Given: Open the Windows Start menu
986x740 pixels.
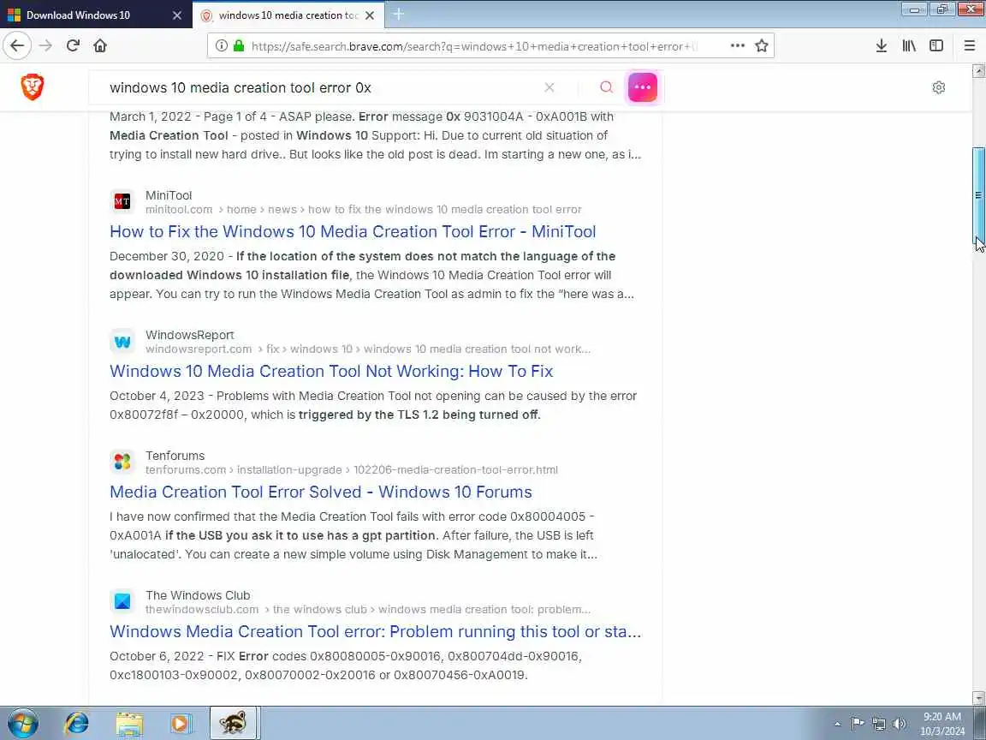Looking at the screenshot, I should coord(22,723).
